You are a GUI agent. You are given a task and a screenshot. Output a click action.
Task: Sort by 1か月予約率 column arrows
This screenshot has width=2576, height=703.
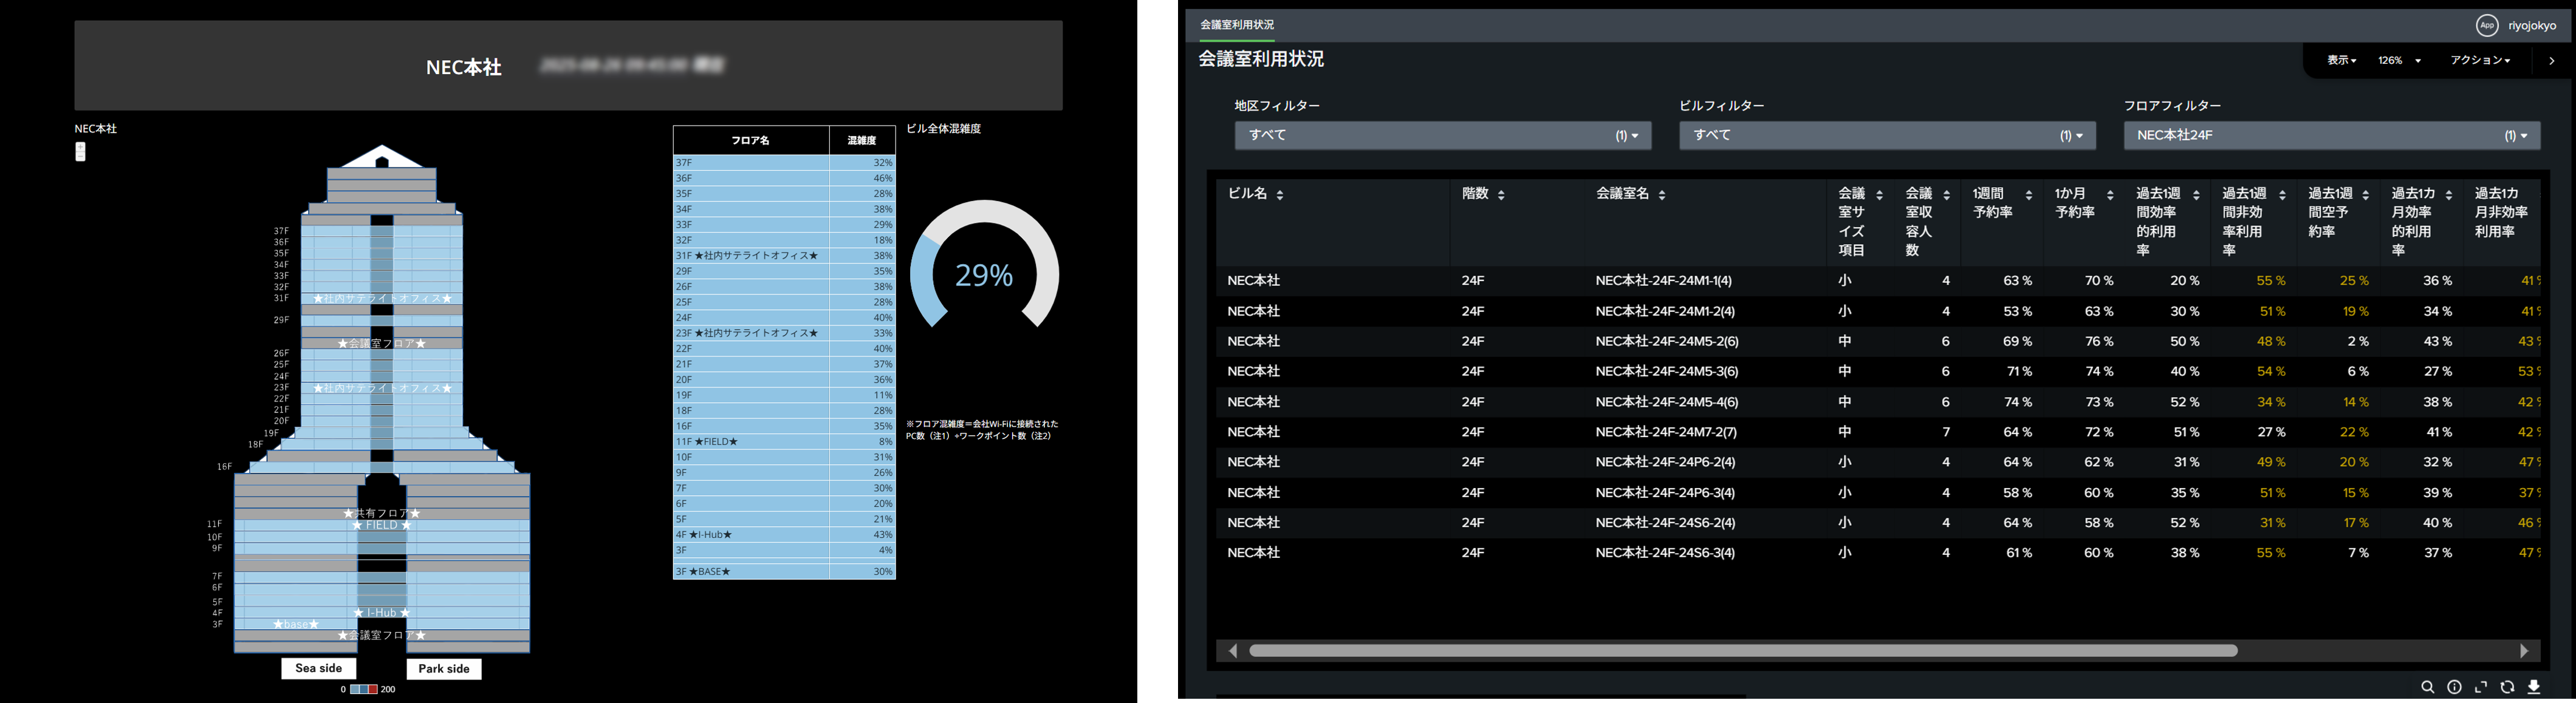coord(2110,195)
